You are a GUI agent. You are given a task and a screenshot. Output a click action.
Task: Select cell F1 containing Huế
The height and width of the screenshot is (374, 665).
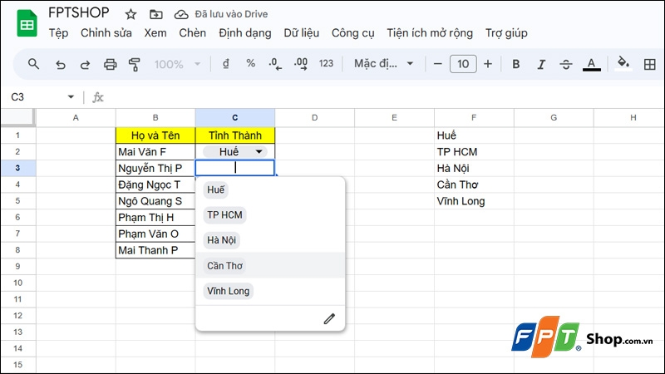click(474, 135)
